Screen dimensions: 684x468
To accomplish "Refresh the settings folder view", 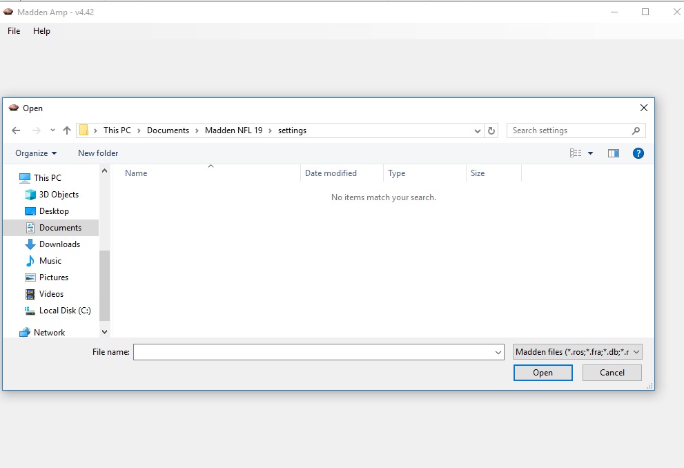I will point(491,130).
